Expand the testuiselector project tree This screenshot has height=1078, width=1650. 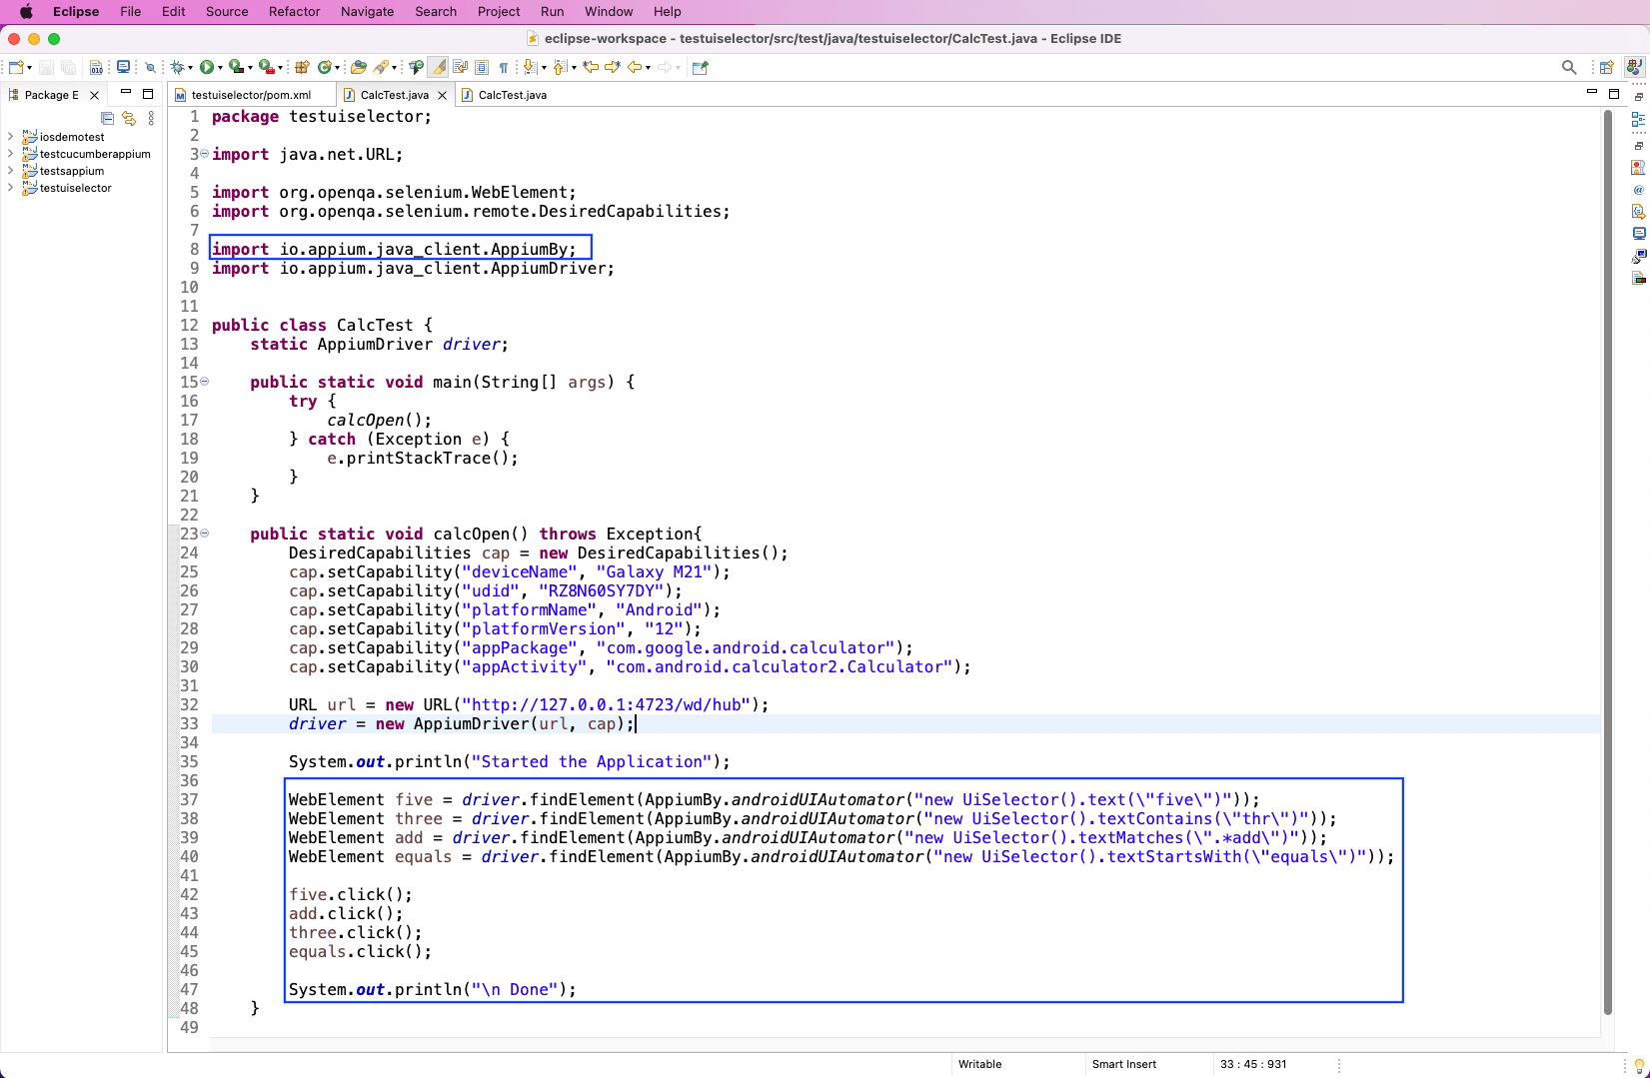(x=10, y=188)
